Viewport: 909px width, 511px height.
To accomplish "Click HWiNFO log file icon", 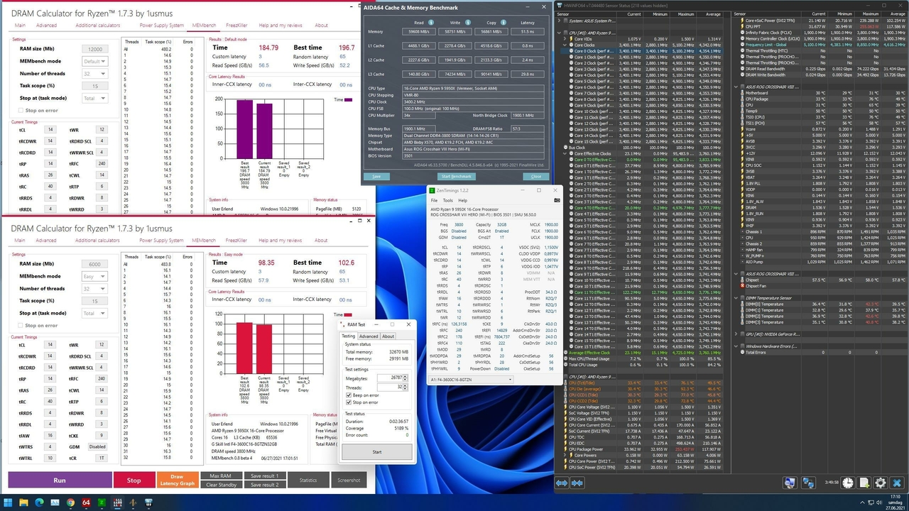I will point(862,483).
